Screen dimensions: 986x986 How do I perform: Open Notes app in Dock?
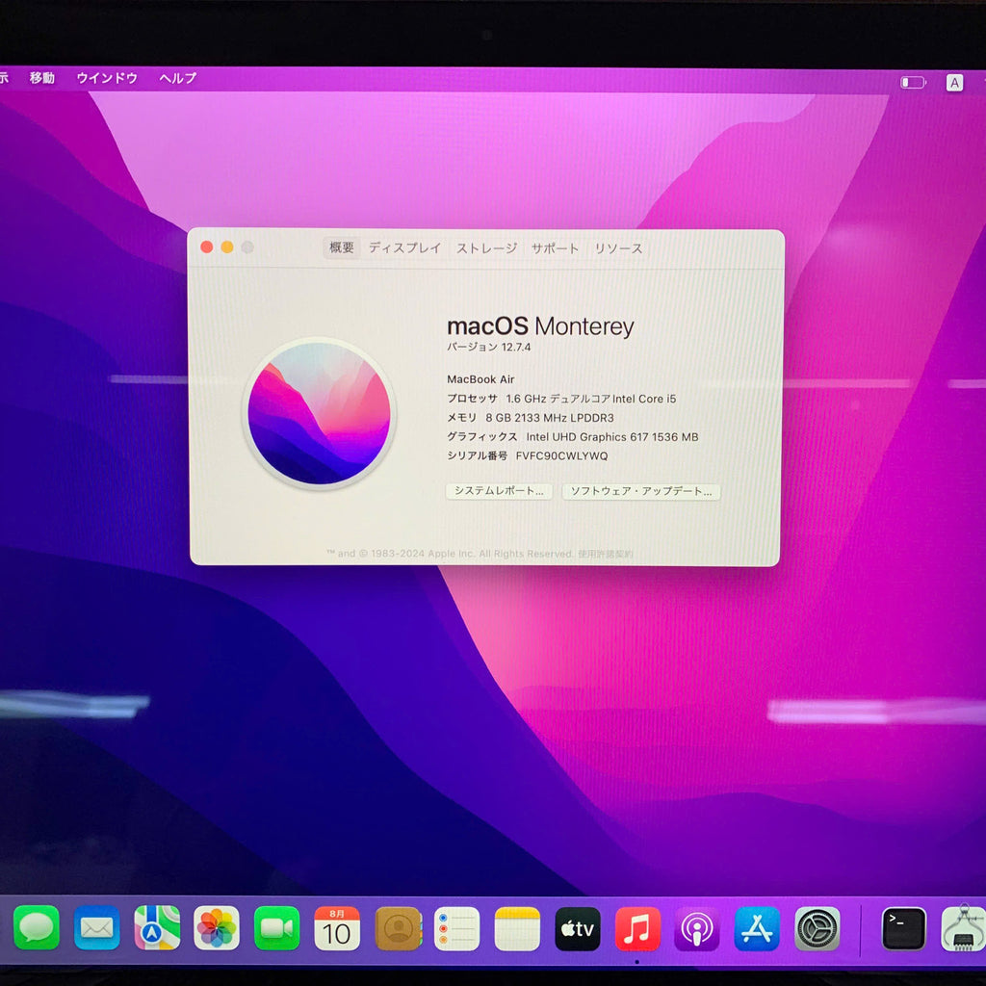[517, 929]
